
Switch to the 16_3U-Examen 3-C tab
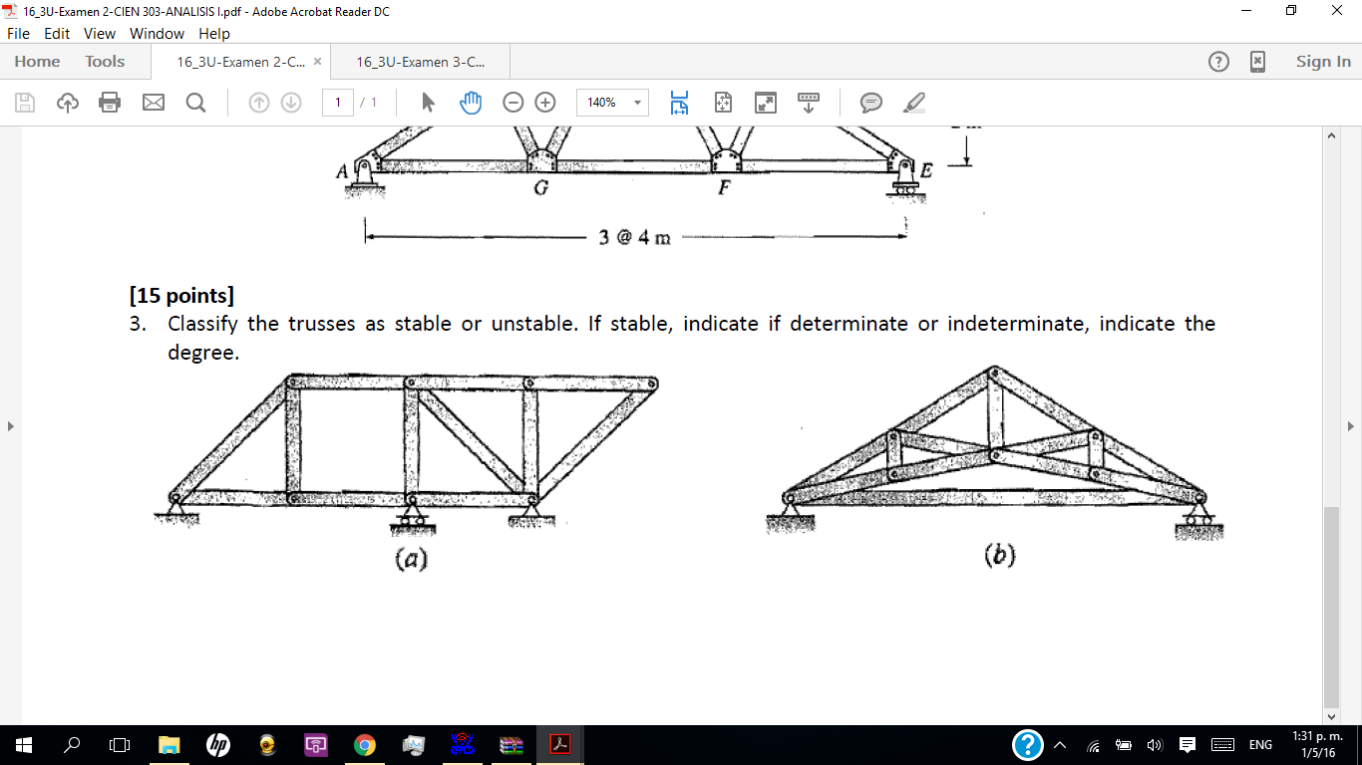(x=419, y=60)
